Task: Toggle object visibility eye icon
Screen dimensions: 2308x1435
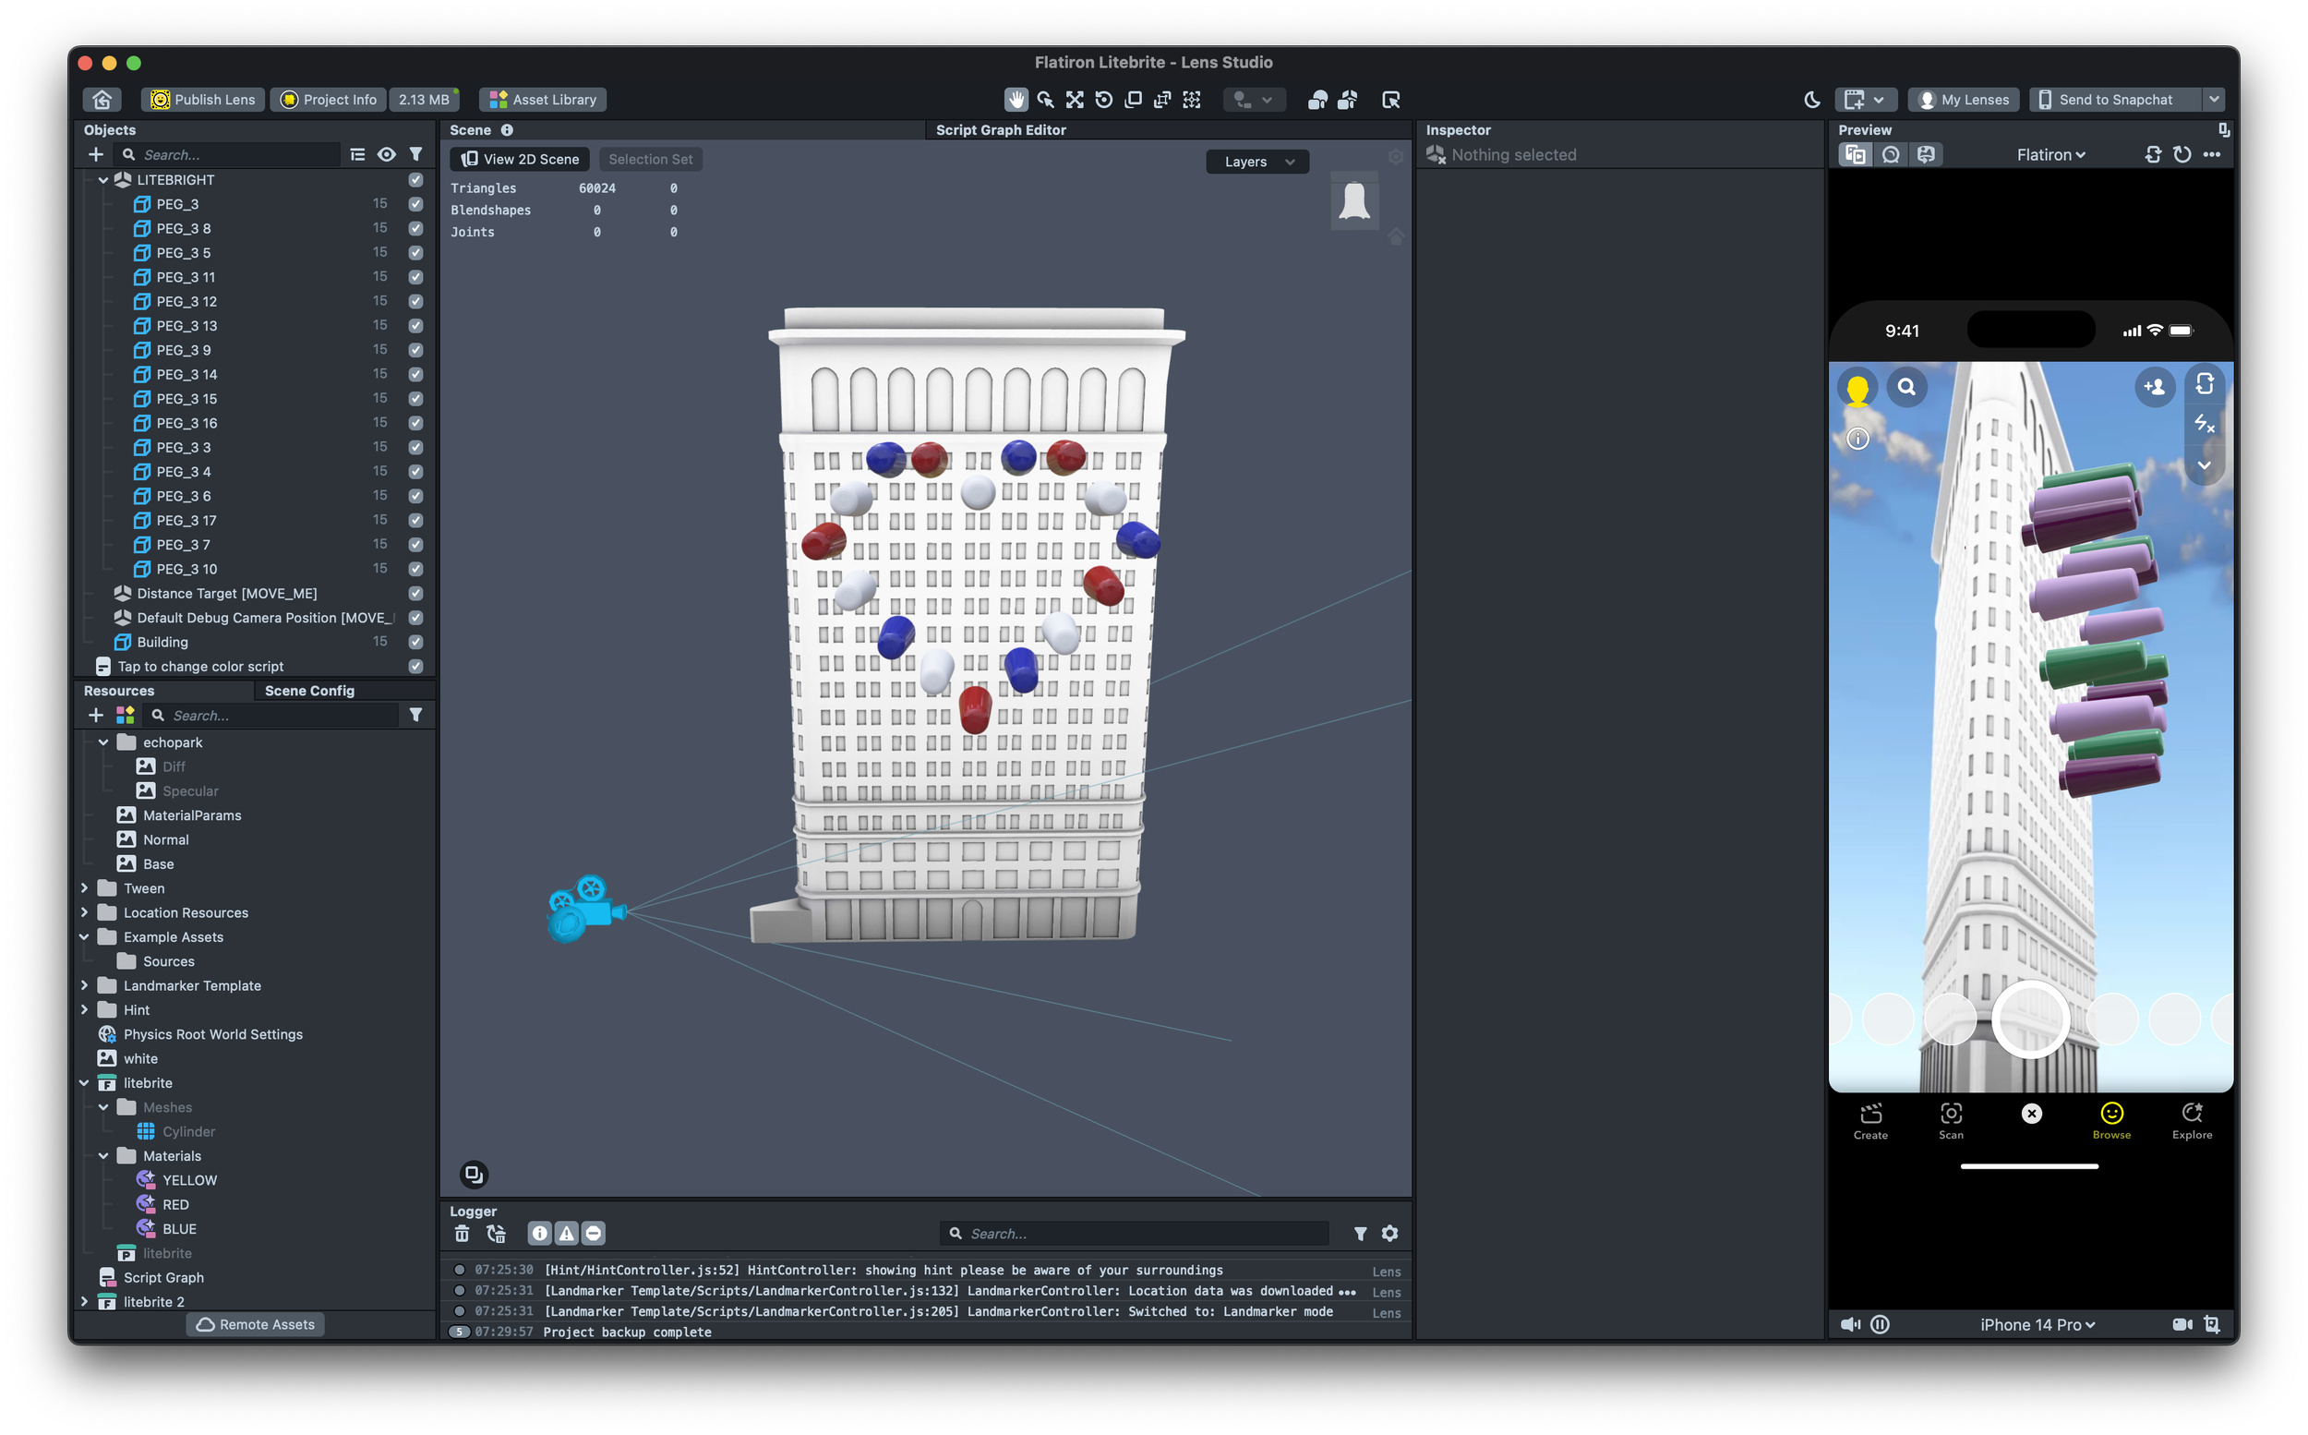Action: tap(386, 155)
